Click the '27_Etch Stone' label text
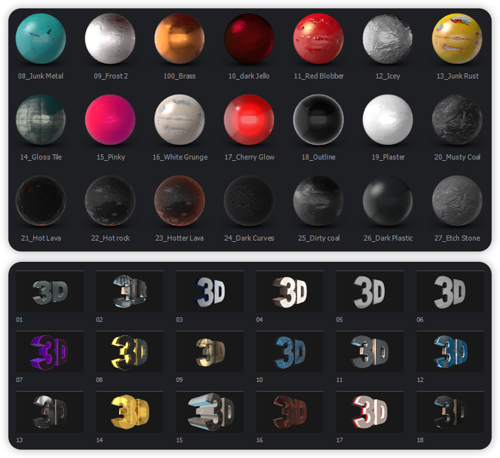This screenshot has width=500, height=458. point(458,238)
